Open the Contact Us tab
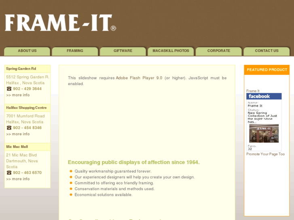 coord(267,51)
